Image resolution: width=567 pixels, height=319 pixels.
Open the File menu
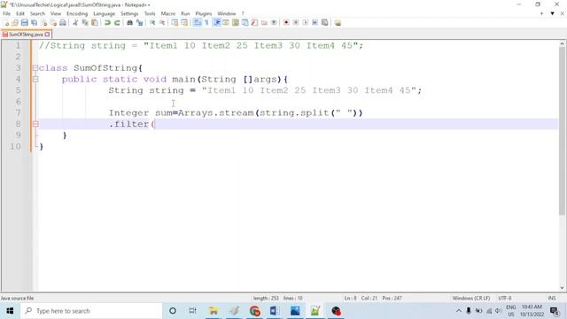[6, 13]
